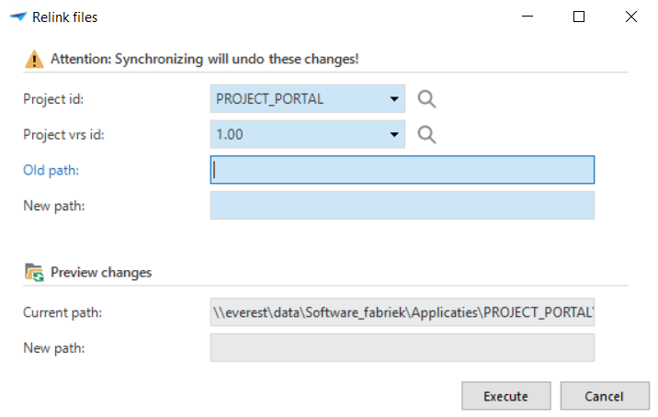Click the 1.00 value in Project vrs id box
This screenshot has height=417, width=658.
[x=230, y=135]
